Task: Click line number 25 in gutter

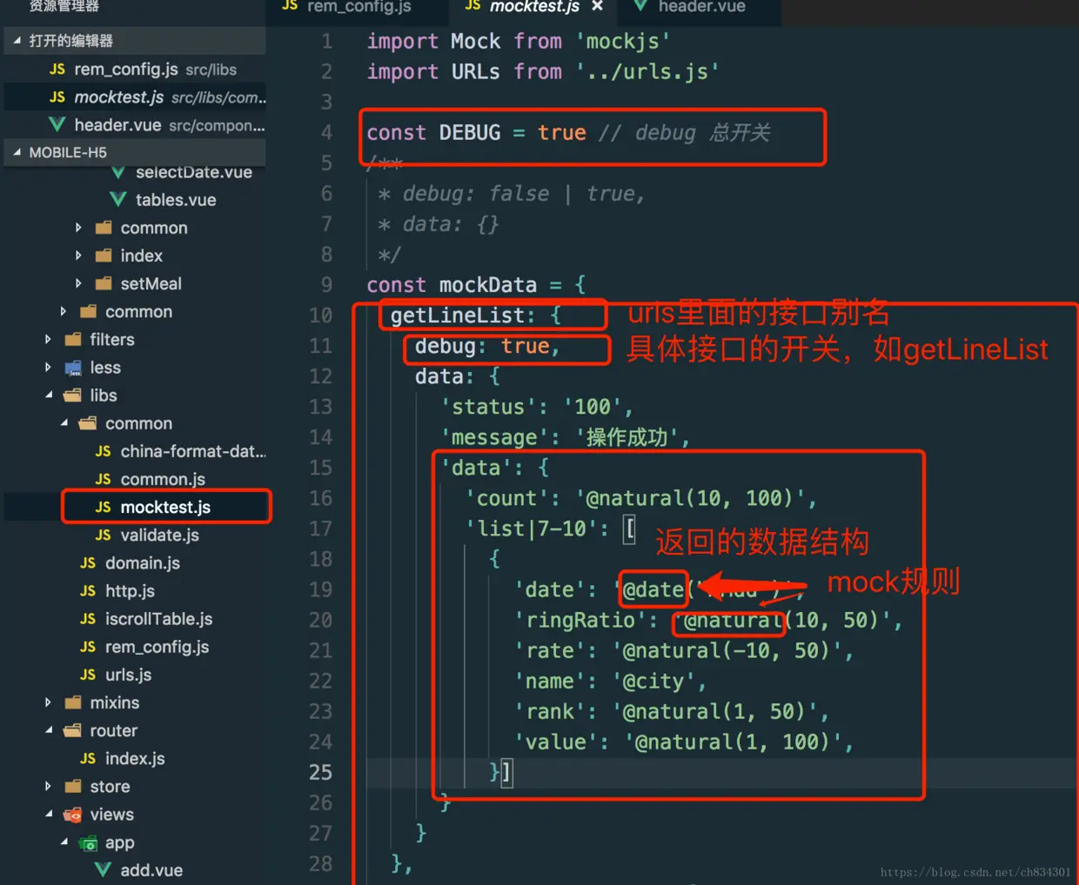Action: point(319,772)
